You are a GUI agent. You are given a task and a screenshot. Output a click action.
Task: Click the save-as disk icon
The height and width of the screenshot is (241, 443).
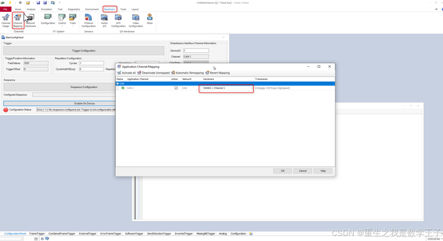(x=45, y=3)
